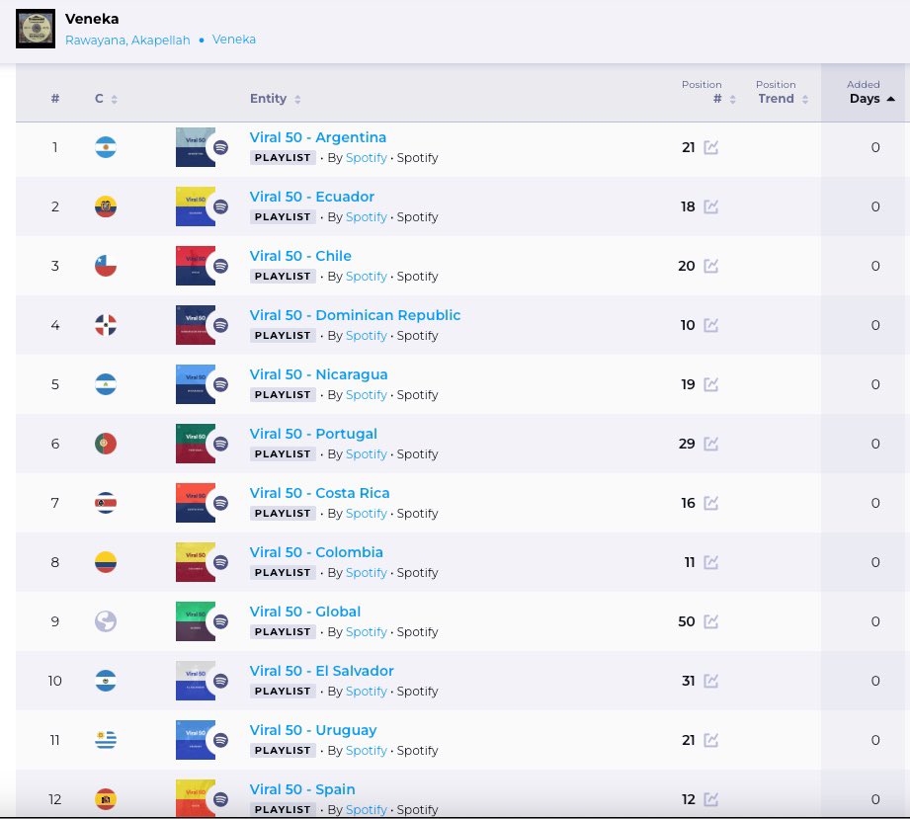Open position chart icon for Viral 50 - Colombia
The image size is (910, 819).
click(711, 562)
